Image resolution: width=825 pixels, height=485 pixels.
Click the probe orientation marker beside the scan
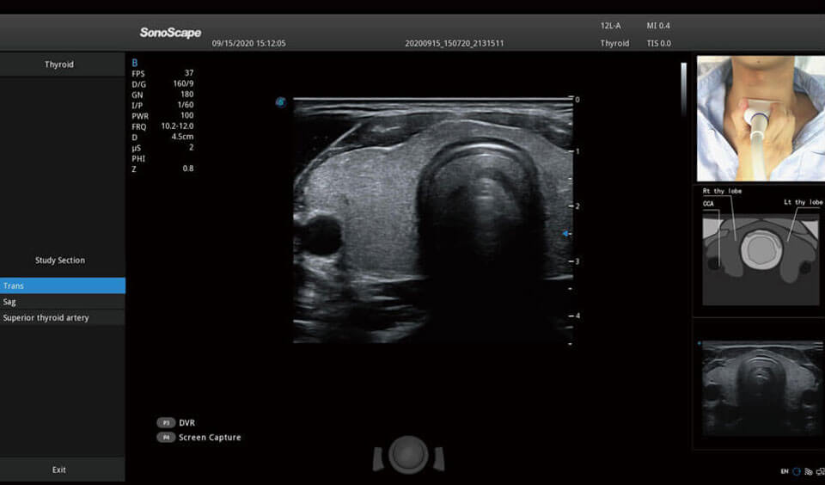pos(280,102)
